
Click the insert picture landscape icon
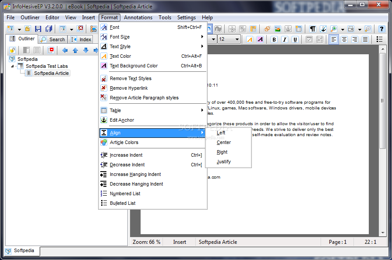[278, 29]
